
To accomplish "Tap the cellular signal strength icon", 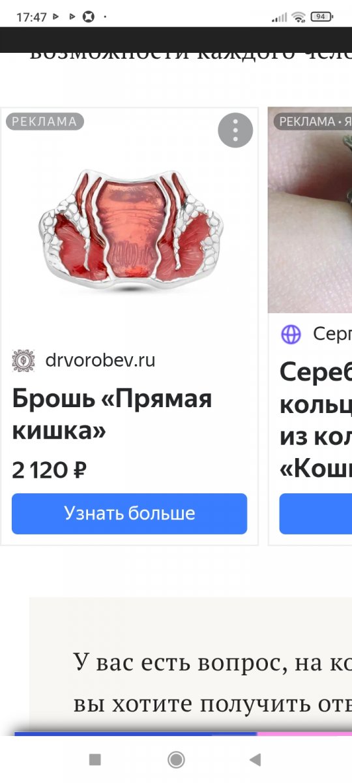I will [279, 18].
